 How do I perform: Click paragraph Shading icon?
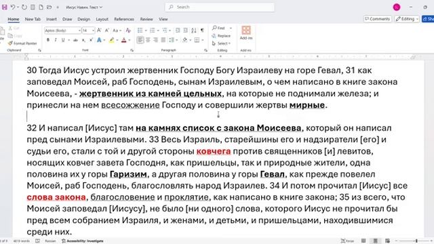tap(185, 40)
